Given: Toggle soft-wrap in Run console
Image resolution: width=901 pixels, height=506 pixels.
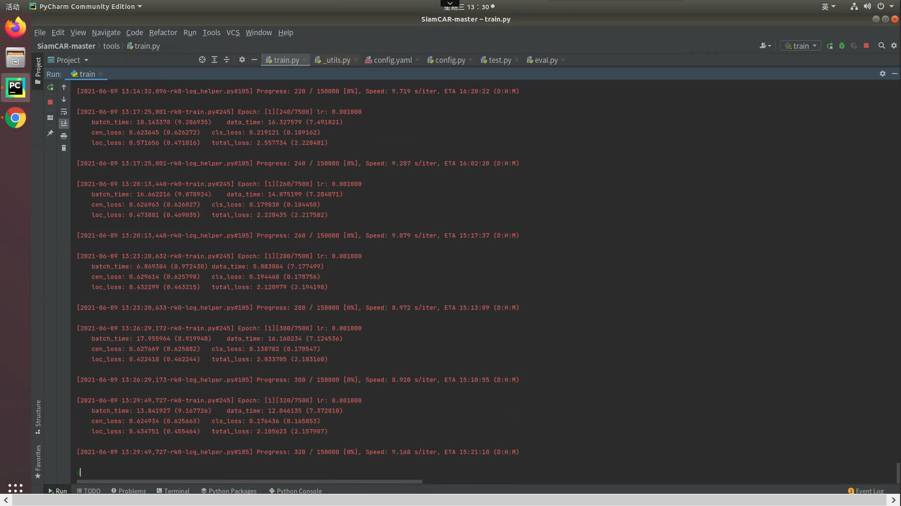Looking at the screenshot, I should click(x=64, y=112).
